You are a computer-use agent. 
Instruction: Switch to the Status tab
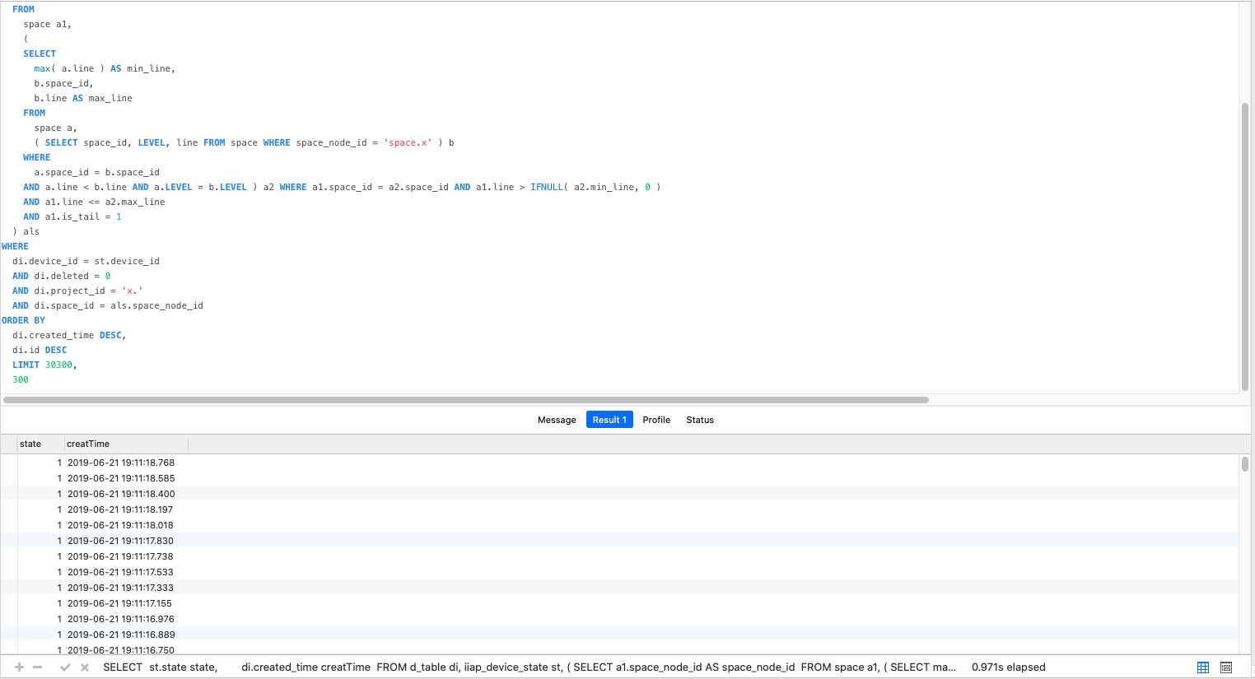click(700, 420)
